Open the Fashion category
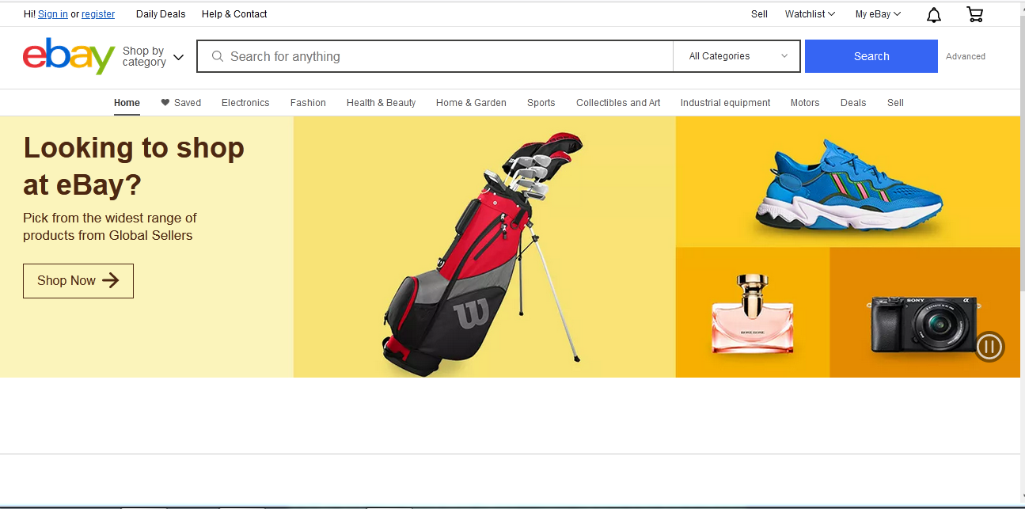 (308, 103)
